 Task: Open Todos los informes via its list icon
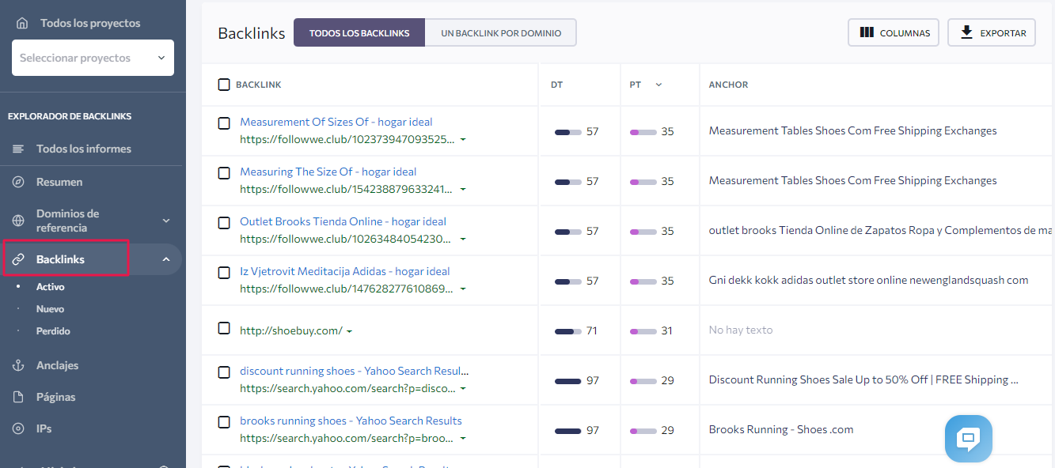[19, 149]
